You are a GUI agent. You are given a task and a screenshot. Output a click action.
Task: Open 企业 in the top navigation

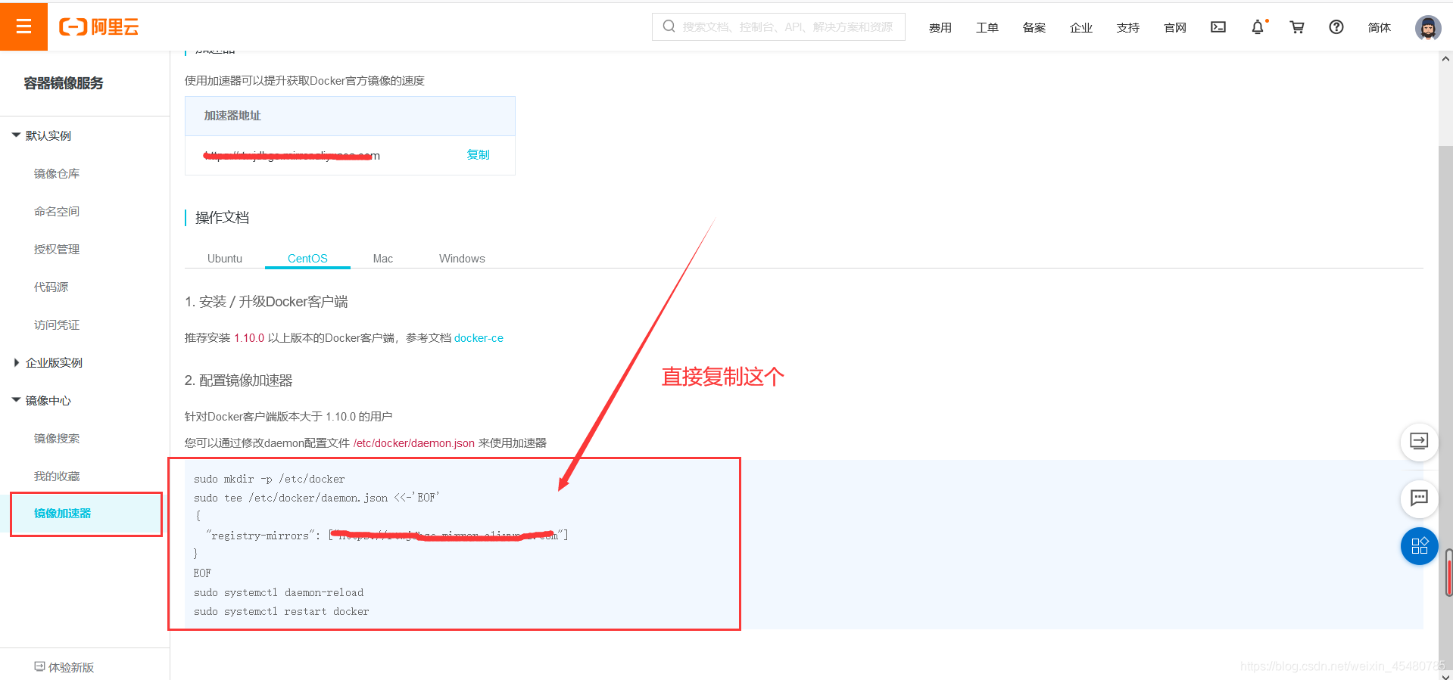tap(1081, 28)
